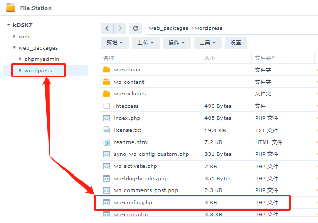Open the 操作 dropdown menu
318x223 pixels.
(177, 43)
